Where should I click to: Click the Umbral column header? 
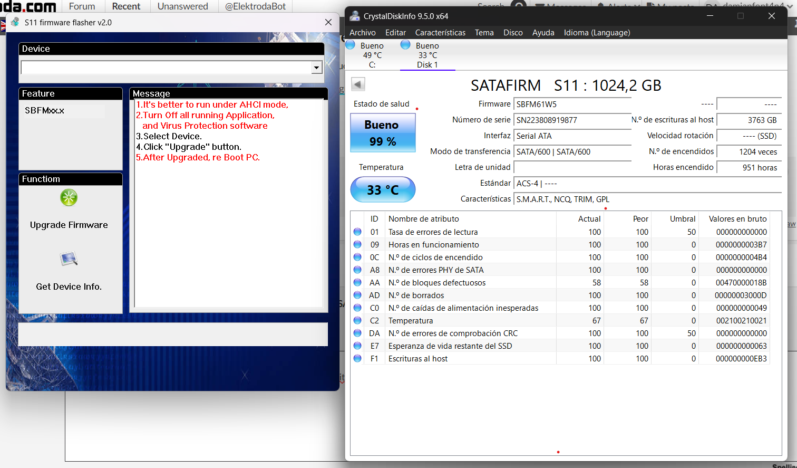pos(675,218)
